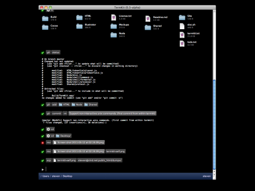Click the add token in git add
The image size is (255, 191).
pos(54,105)
